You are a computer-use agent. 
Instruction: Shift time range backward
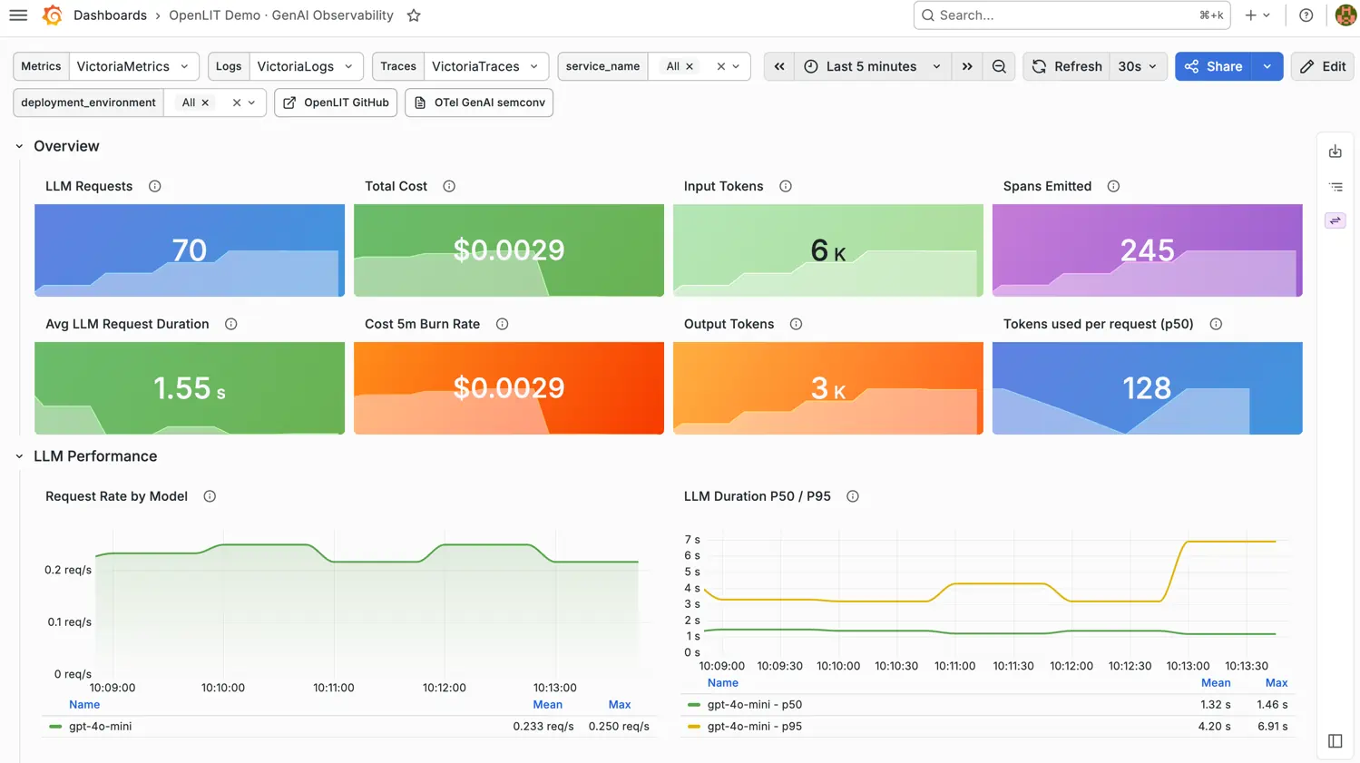779,66
